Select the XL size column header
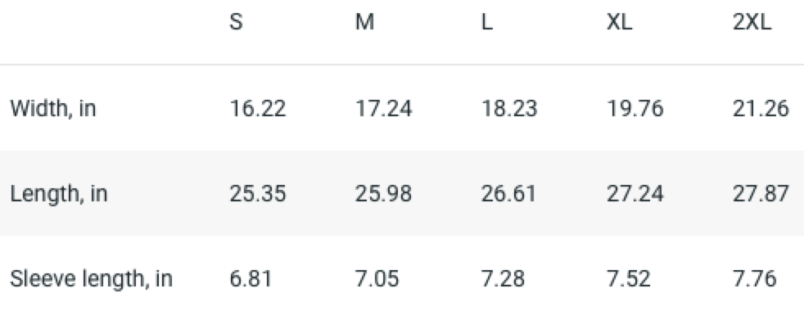The image size is (804, 311). coord(620,23)
